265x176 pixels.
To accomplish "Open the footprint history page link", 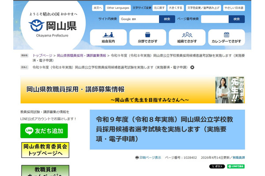I will [110, 67].
